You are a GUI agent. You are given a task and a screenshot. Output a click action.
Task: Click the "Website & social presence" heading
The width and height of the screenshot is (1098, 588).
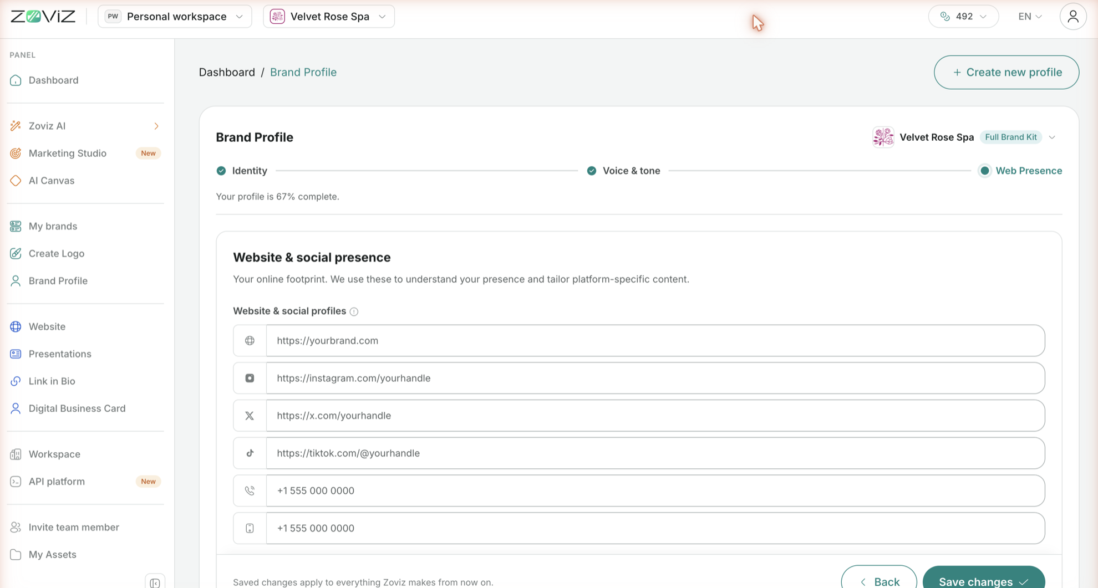(312, 257)
